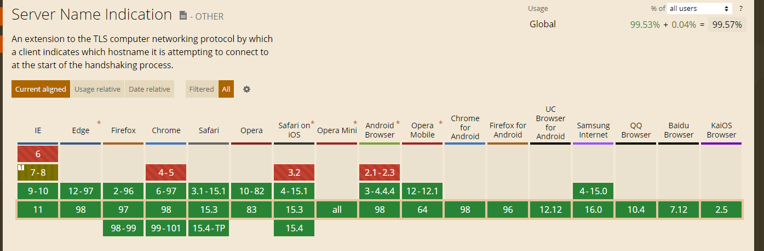The height and width of the screenshot is (251, 764).
Task: Click the asterisk beside Safari on iOS
Action: (x=313, y=123)
